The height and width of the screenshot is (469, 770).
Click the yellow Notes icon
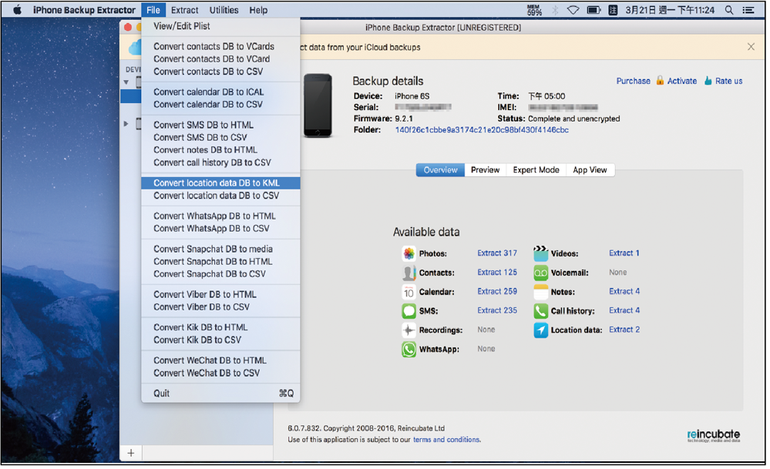(540, 291)
